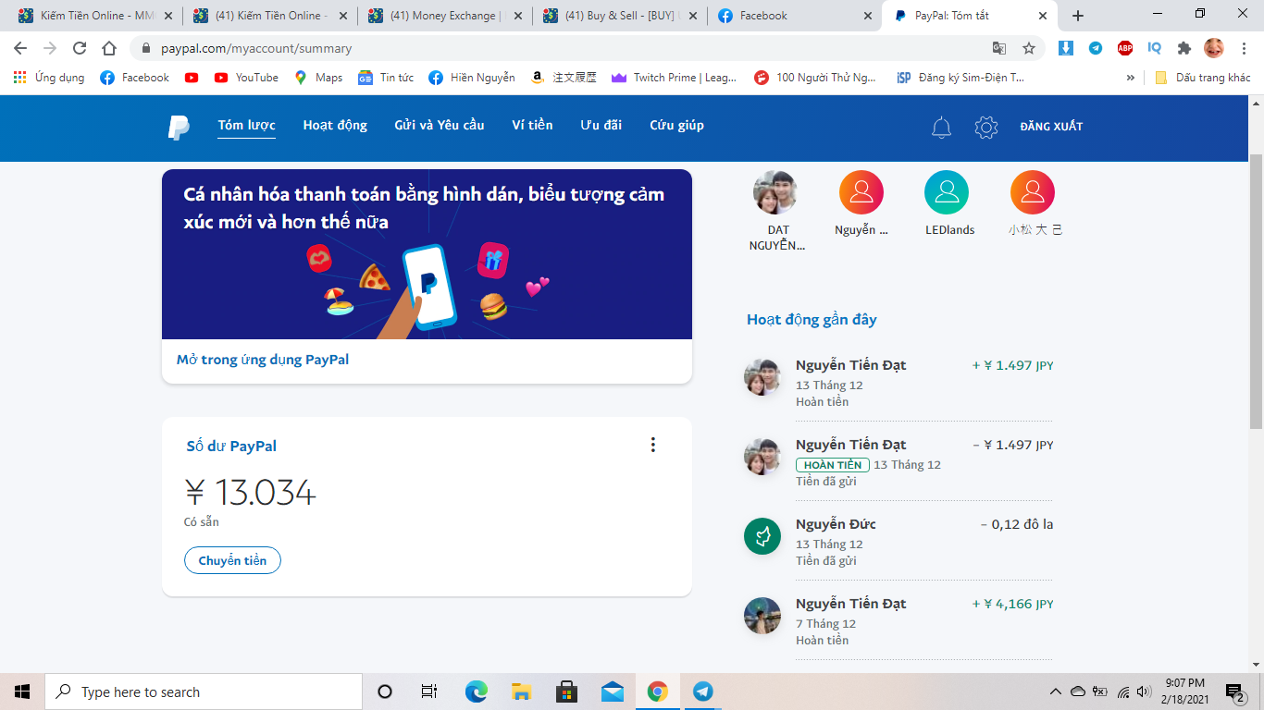
Task: Switch to the Money Exchange tab
Action: tap(444, 16)
